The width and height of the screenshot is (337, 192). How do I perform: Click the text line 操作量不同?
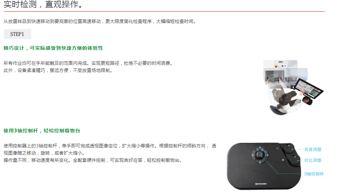[93, 160]
